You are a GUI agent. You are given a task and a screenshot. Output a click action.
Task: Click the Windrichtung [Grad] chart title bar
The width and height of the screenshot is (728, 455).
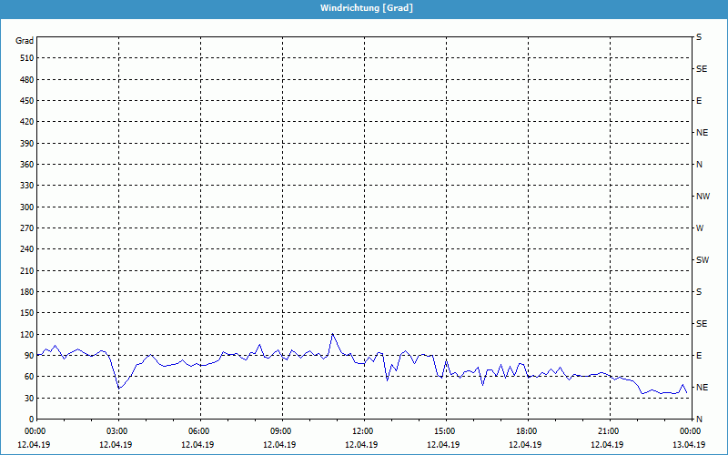(364, 8)
